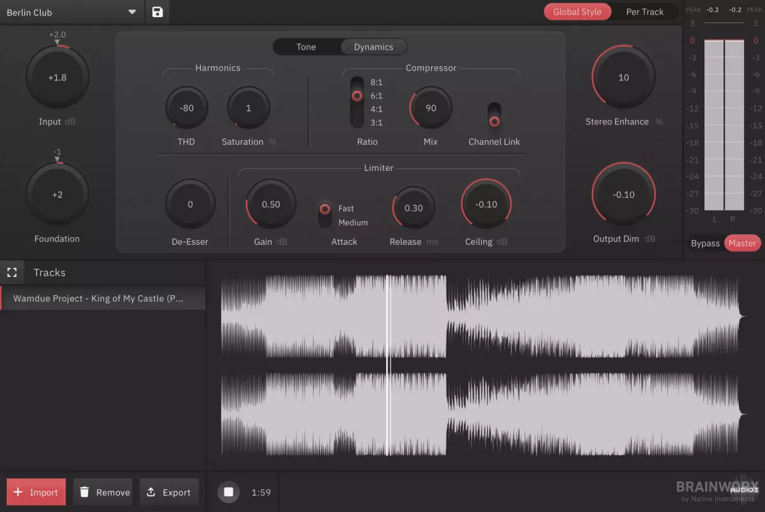The width and height of the screenshot is (765, 512).
Task: Click the Export button
Action: pyautogui.click(x=169, y=492)
